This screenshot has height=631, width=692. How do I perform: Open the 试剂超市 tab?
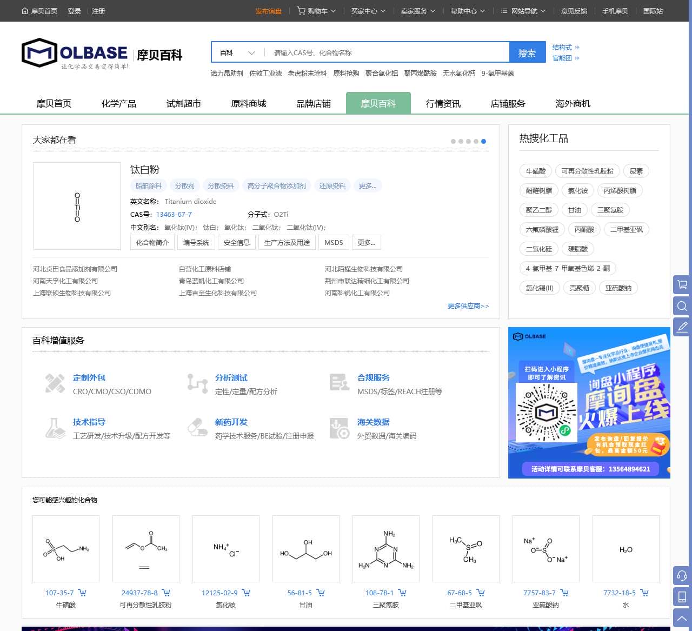point(183,103)
